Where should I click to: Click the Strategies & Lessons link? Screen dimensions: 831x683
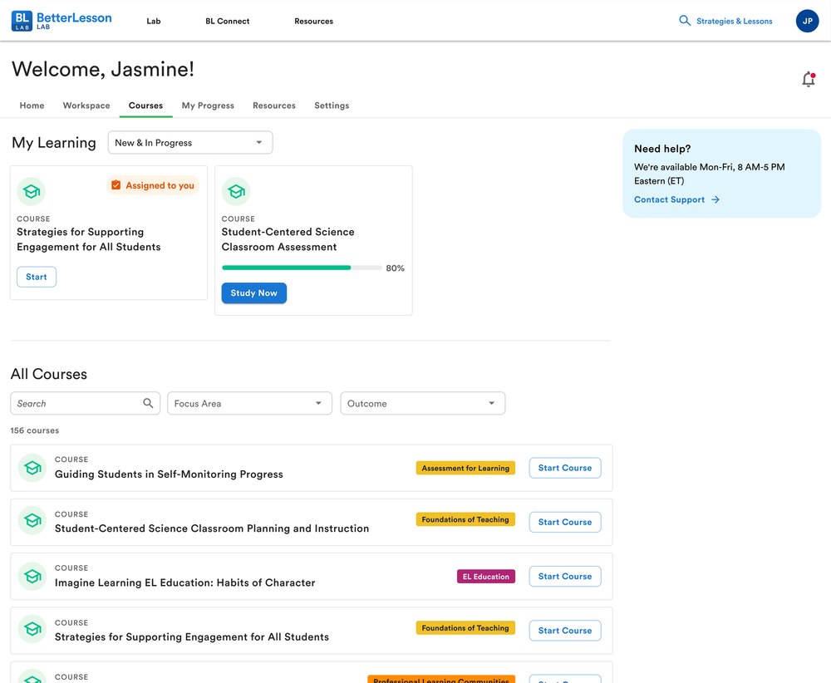pyautogui.click(x=734, y=22)
